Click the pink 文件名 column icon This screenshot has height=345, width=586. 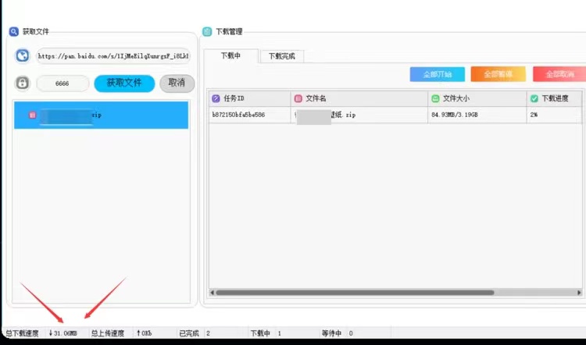coord(298,98)
